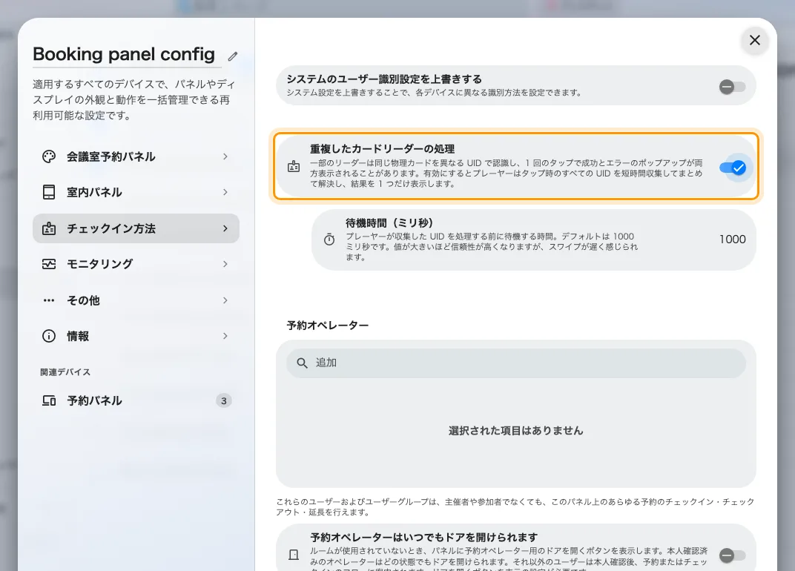Open the 室内パネル section
795x571 pixels.
tap(136, 192)
